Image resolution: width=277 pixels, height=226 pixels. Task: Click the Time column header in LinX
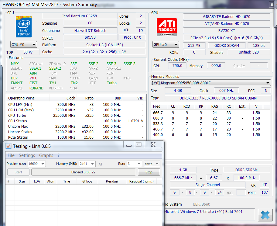(x=67, y=181)
